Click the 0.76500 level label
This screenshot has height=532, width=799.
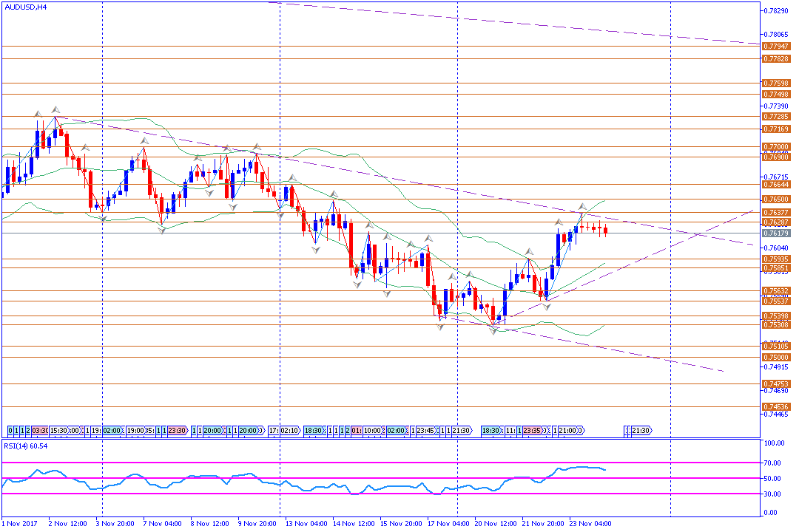[x=776, y=199]
